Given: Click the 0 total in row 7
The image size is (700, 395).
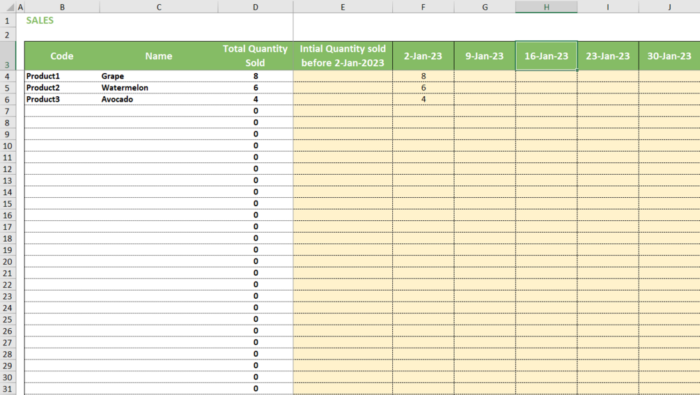Looking at the screenshot, I should click(x=256, y=111).
